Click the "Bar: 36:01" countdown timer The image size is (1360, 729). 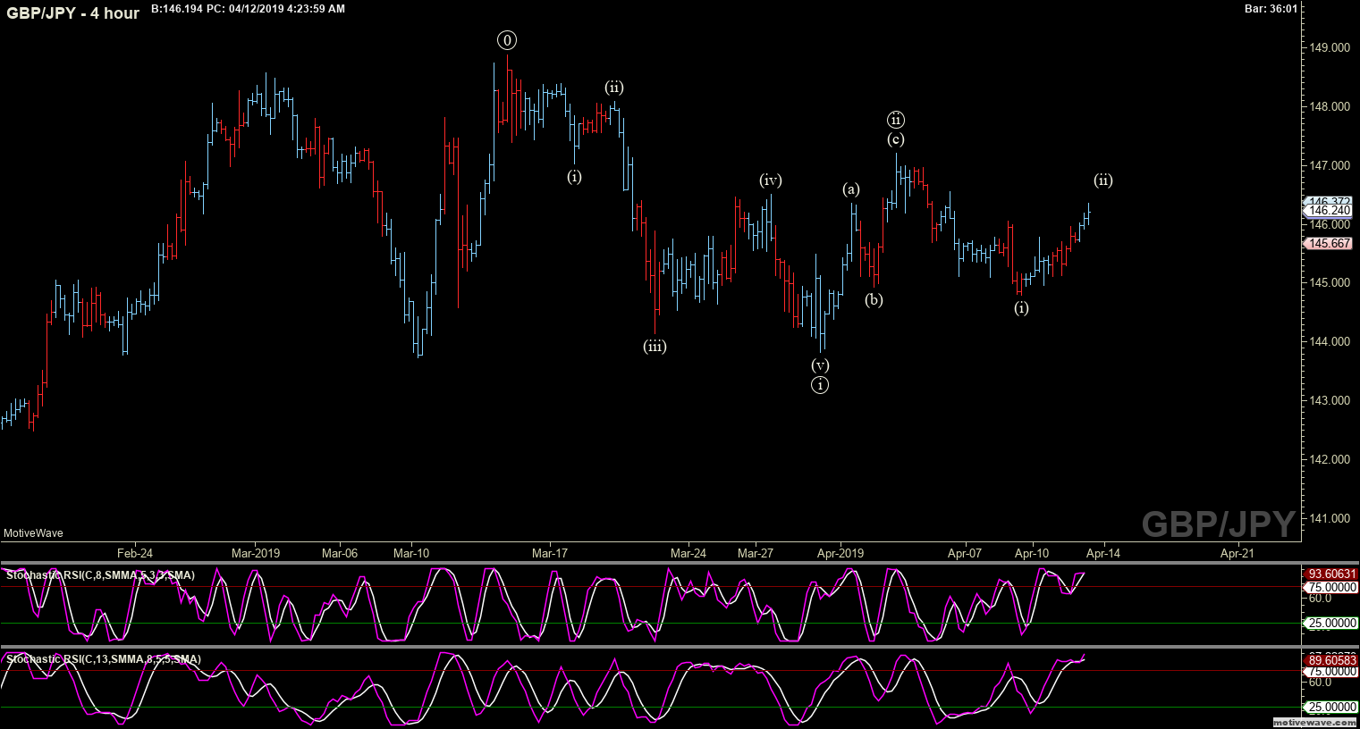point(1271,9)
